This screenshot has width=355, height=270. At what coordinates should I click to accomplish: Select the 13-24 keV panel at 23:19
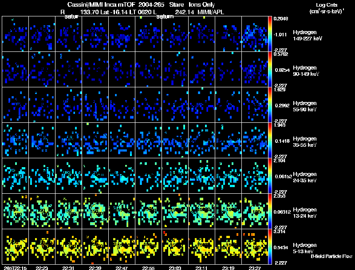228,211
